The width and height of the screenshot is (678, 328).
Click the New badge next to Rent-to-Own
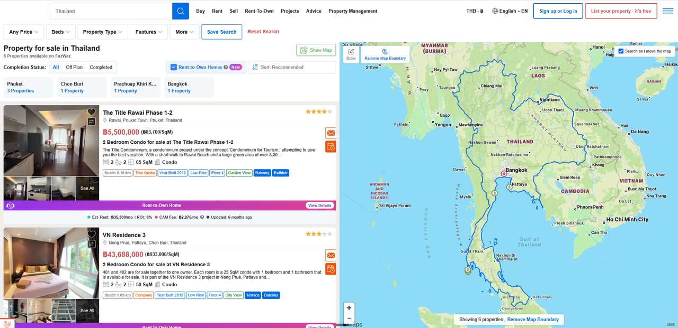[x=236, y=67]
